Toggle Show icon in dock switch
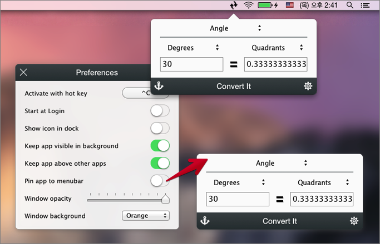 160,128
